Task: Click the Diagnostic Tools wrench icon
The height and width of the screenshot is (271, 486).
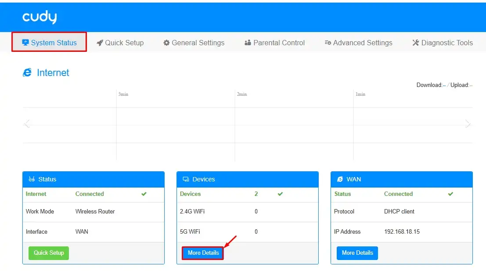Action: tap(416, 43)
